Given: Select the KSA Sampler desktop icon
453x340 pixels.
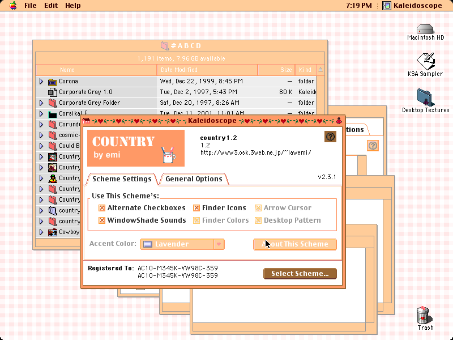Looking at the screenshot, I should pos(426,61).
